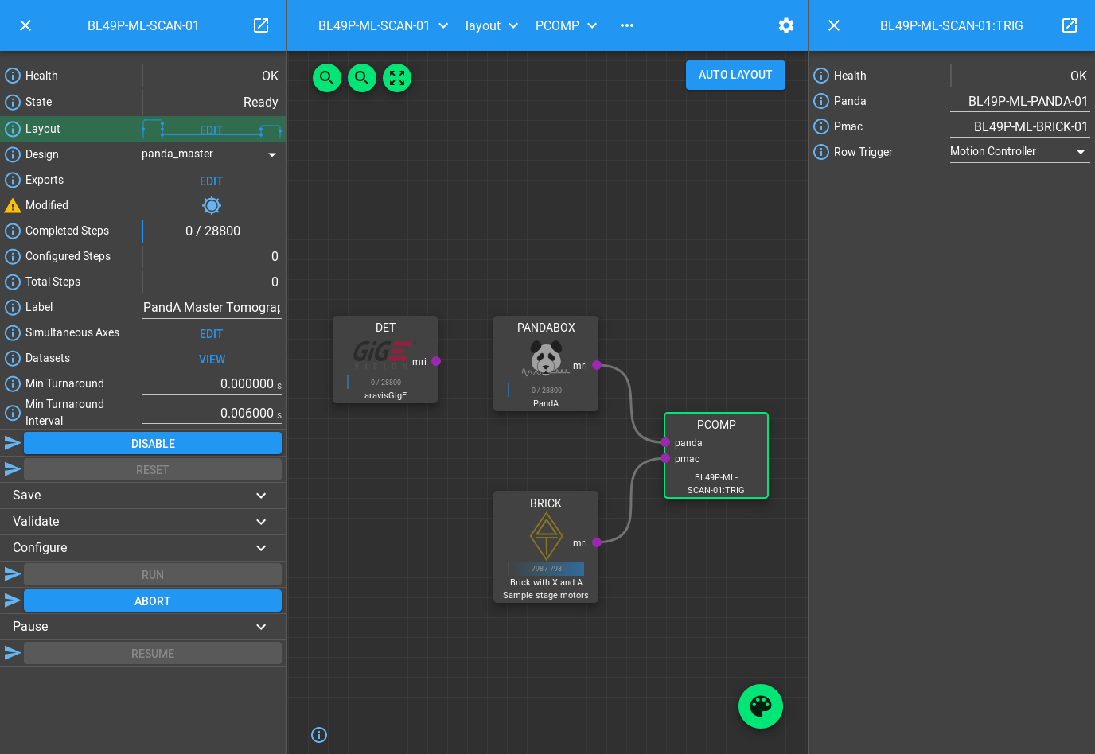Expand the Validate section
The image size is (1095, 754).
tap(143, 522)
